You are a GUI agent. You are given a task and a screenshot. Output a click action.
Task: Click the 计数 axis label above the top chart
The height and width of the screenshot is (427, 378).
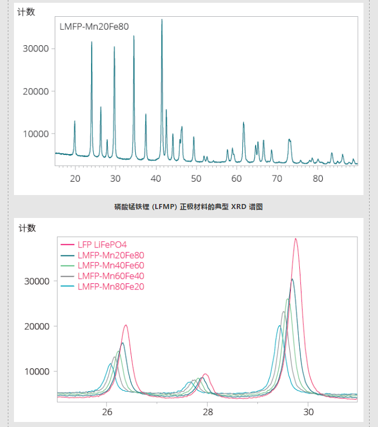(26, 12)
